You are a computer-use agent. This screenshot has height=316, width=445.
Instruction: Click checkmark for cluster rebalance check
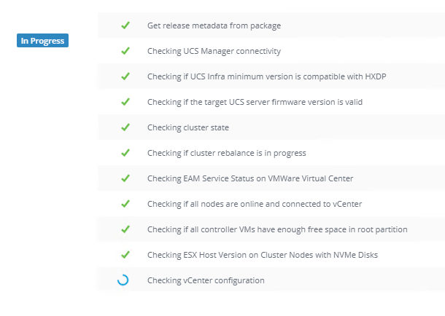125,153
